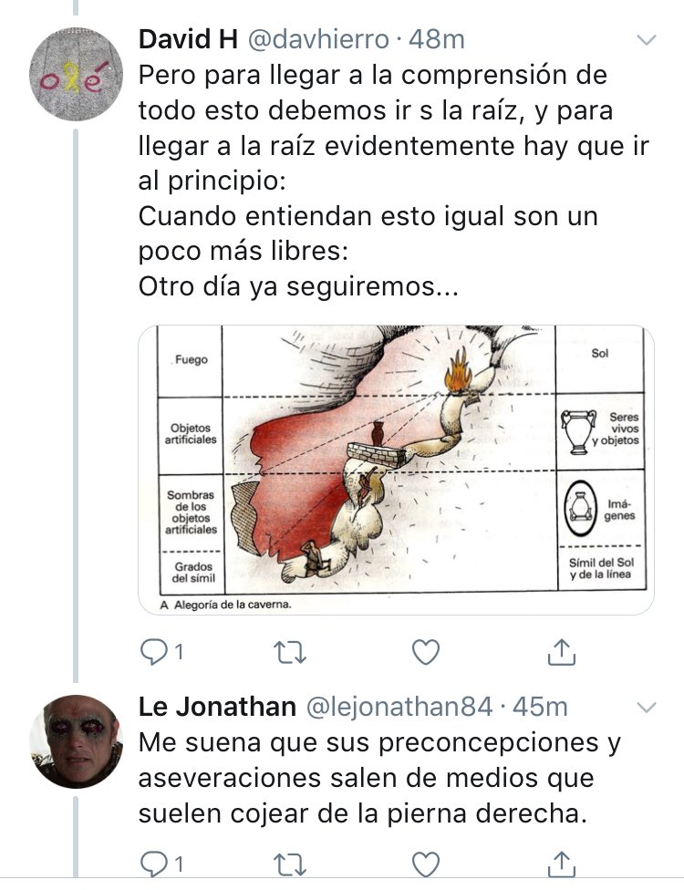Retweet David H's cave allegory tweet
This screenshot has height=890, width=684.
290,652
